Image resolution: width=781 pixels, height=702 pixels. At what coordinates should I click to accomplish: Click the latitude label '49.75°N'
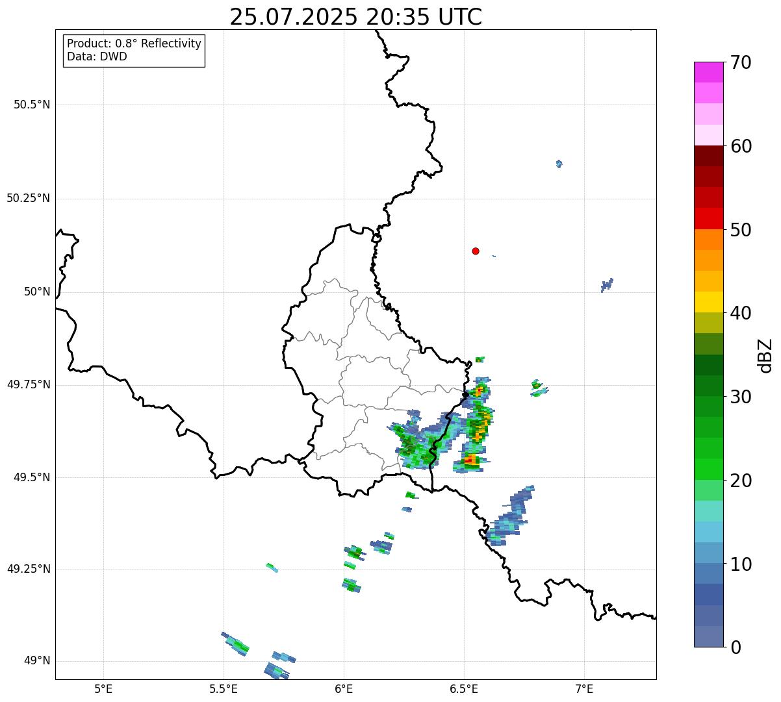click(x=28, y=385)
